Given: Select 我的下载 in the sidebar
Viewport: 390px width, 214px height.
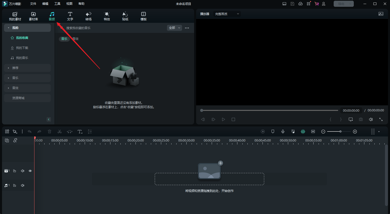Looking at the screenshot, I should point(22,48).
